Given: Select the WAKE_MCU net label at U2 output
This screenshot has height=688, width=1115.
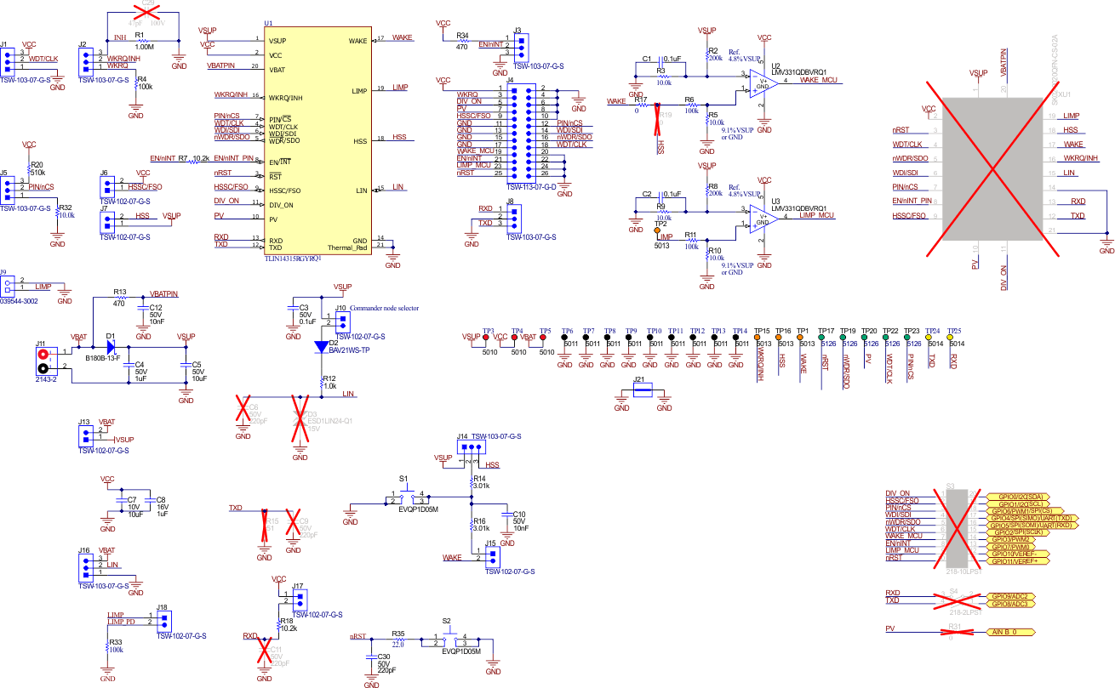Looking at the screenshot, I should coord(821,80).
